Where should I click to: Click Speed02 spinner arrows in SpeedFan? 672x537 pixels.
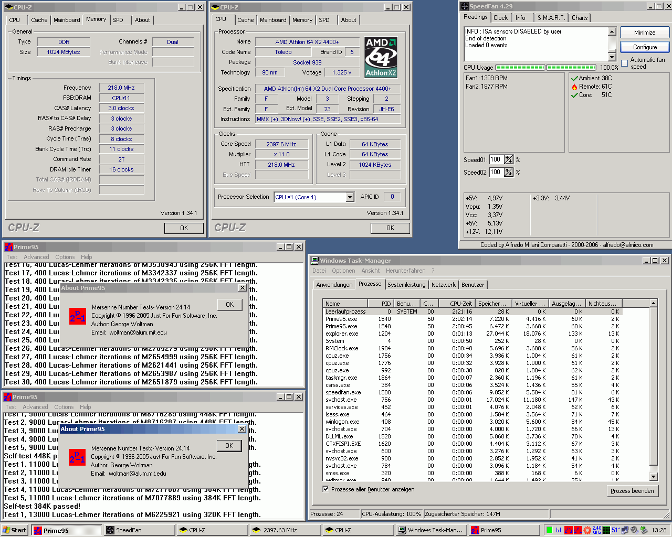[x=508, y=172]
